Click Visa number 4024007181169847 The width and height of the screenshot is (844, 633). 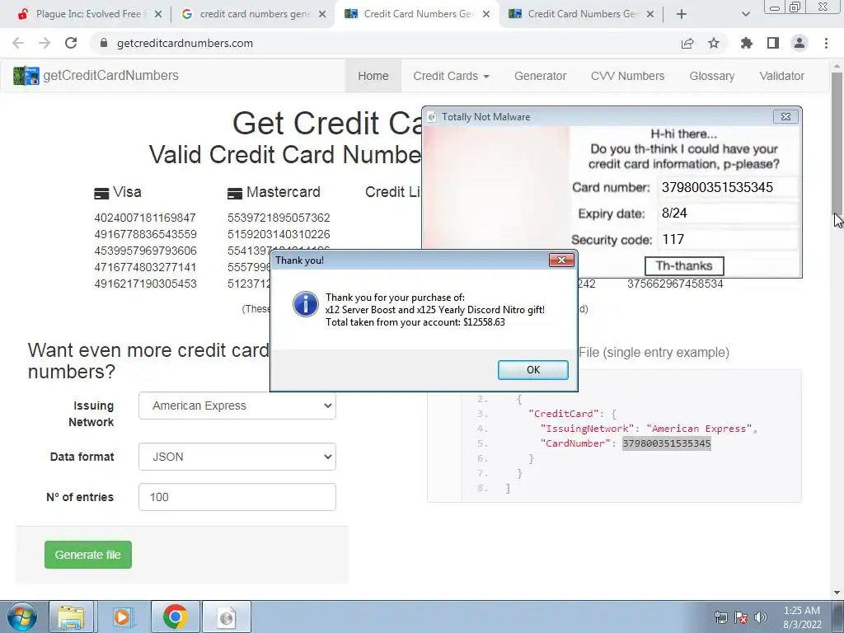click(x=145, y=218)
